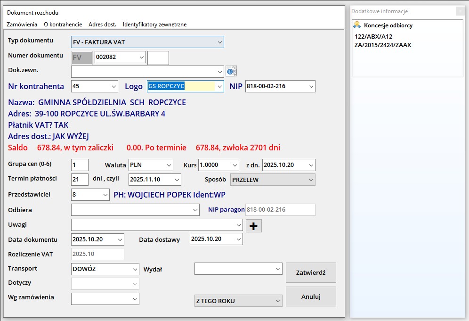Viewport: 469px width, 321px height.
Task: Expand the Sposób PRZELEW payment dropdown
Action: pos(310,180)
